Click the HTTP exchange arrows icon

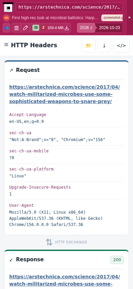[49, 242]
